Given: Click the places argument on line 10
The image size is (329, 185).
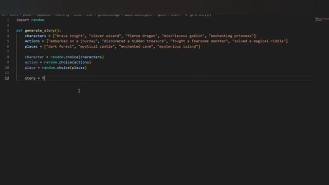Looking at the screenshot, I should point(78,68).
